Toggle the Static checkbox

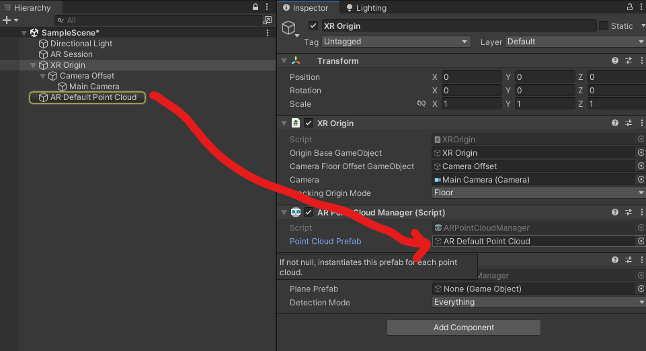click(x=604, y=26)
